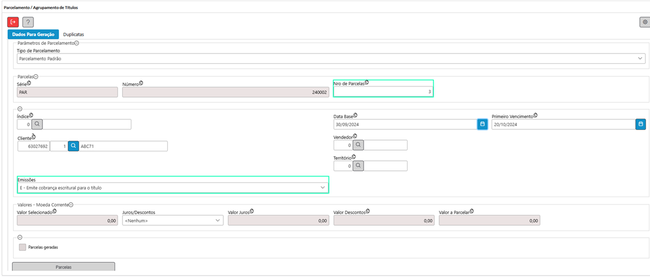Click the Vendedor search magnifier button
This screenshot has width=650, height=277.
(x=359, y=145)
